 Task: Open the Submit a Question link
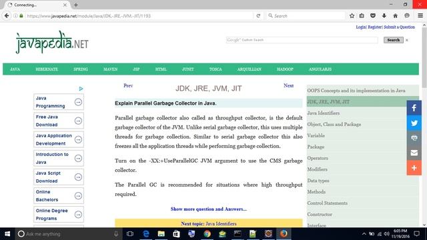pos(399,27)
